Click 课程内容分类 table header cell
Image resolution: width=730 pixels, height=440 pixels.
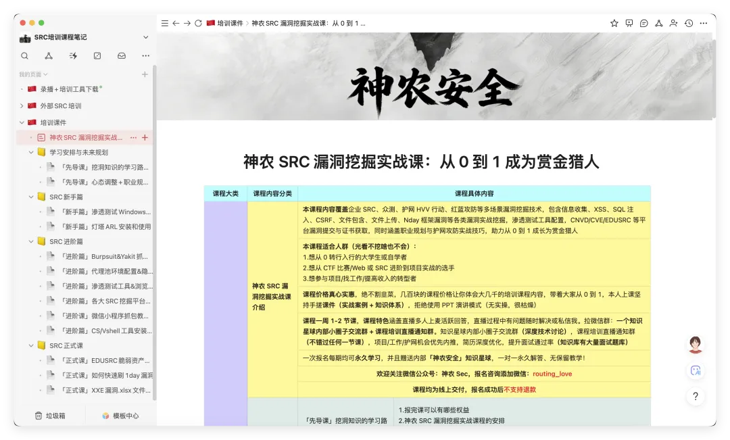(x=272, y=194)
